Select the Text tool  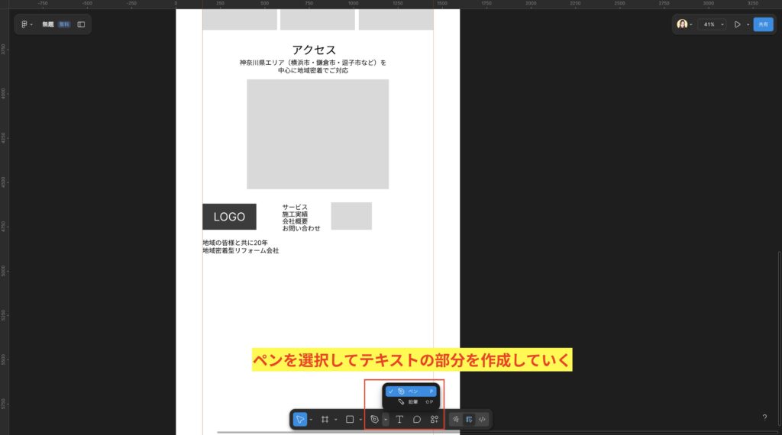click(399, 419)
